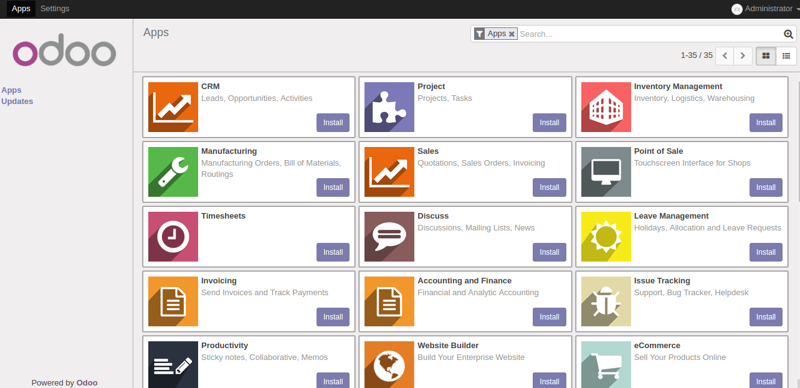Install the Issue Tracking app
This screenshot has width=800, height=388.
click(x=766, y=317)
